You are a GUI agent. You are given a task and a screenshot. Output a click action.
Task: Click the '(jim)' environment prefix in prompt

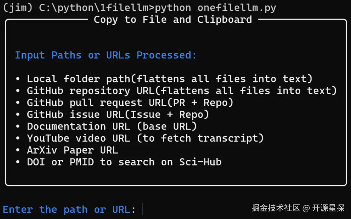18,7
